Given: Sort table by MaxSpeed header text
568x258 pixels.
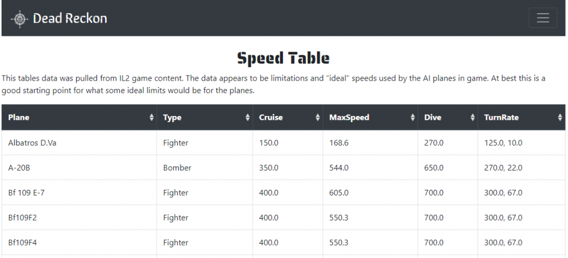Looking at the screenshot, I should tap(349, 118).
